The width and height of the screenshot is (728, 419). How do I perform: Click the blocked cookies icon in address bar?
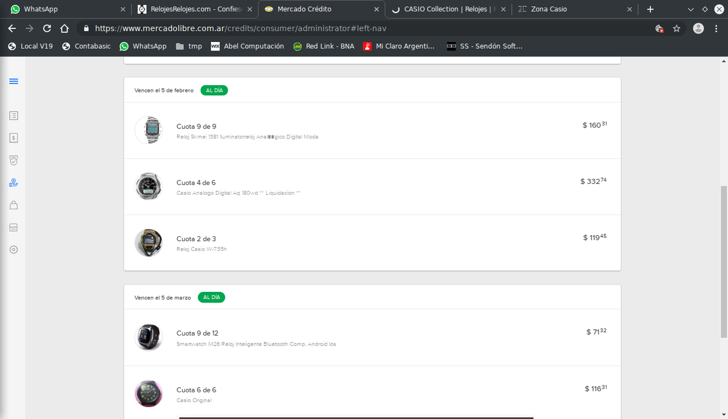[659, 28]
